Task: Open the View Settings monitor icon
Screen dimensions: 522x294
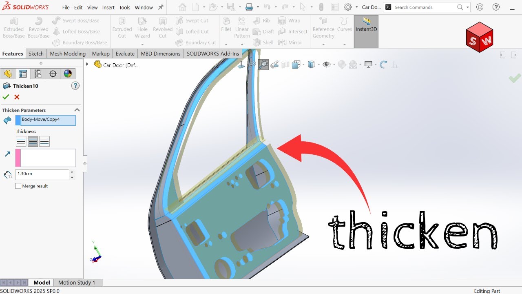Action: (x=369, y=64)
